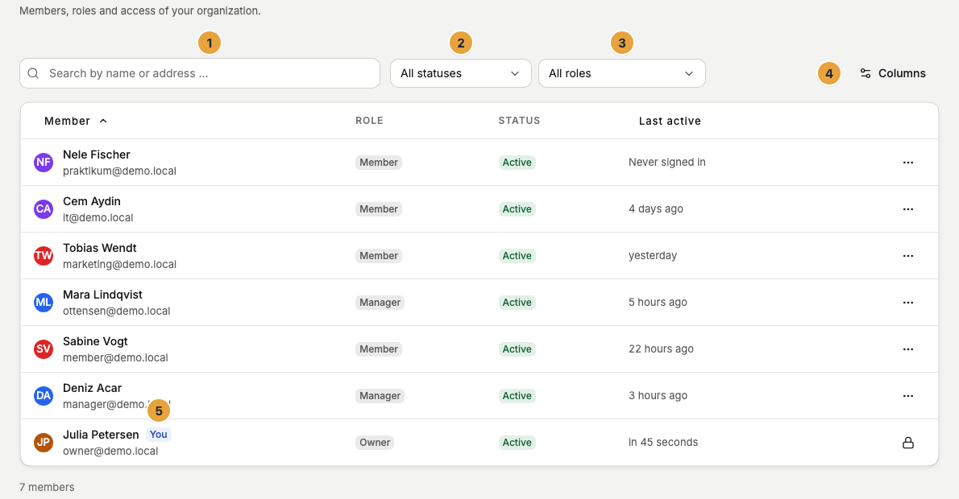Click the Never signed in value

667,163
